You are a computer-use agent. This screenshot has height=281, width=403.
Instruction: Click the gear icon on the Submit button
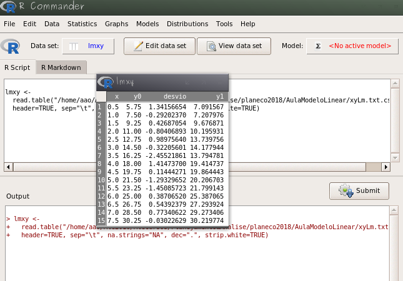(346, 190)
